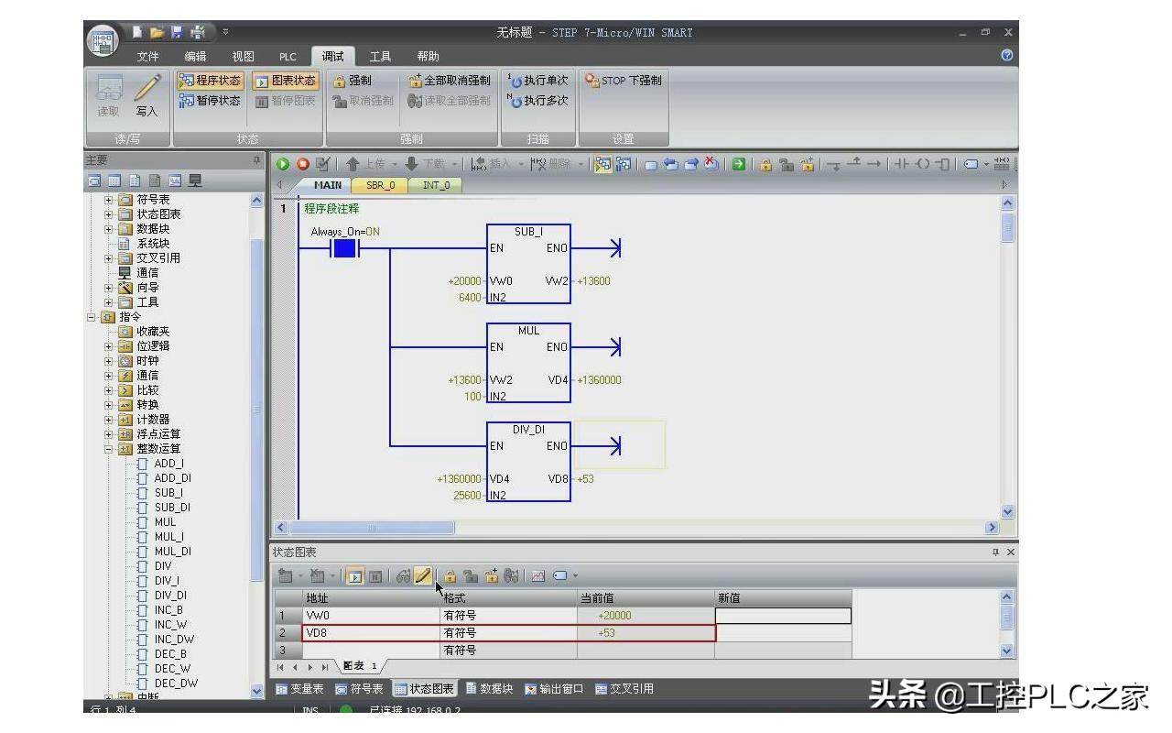Open the 变量表 bottom panel tab
The width and height of the screenshot is (1172, 733).
click(299, 689)
